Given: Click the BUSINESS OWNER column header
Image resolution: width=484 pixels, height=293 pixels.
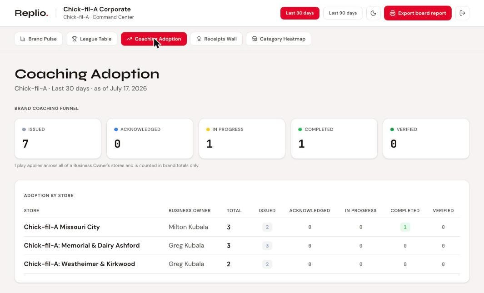Looking at the screenshot, I should pos(190,211).
